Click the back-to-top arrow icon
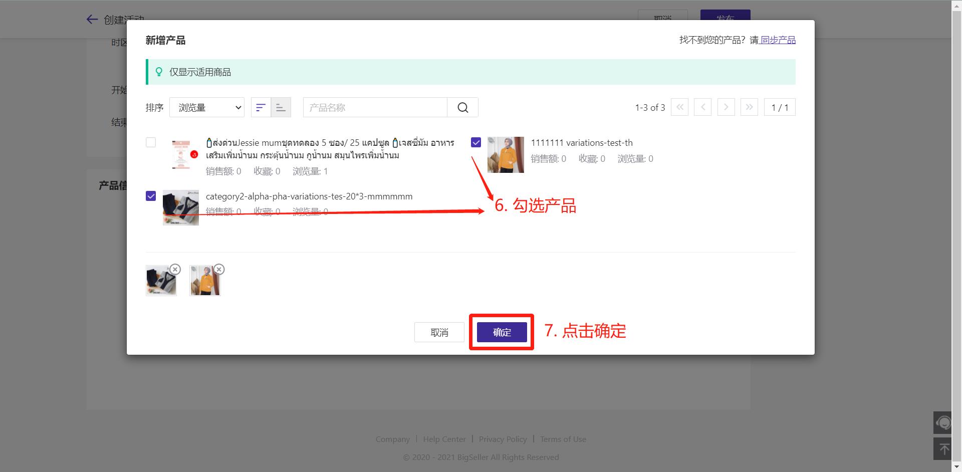 click(943, 449)
